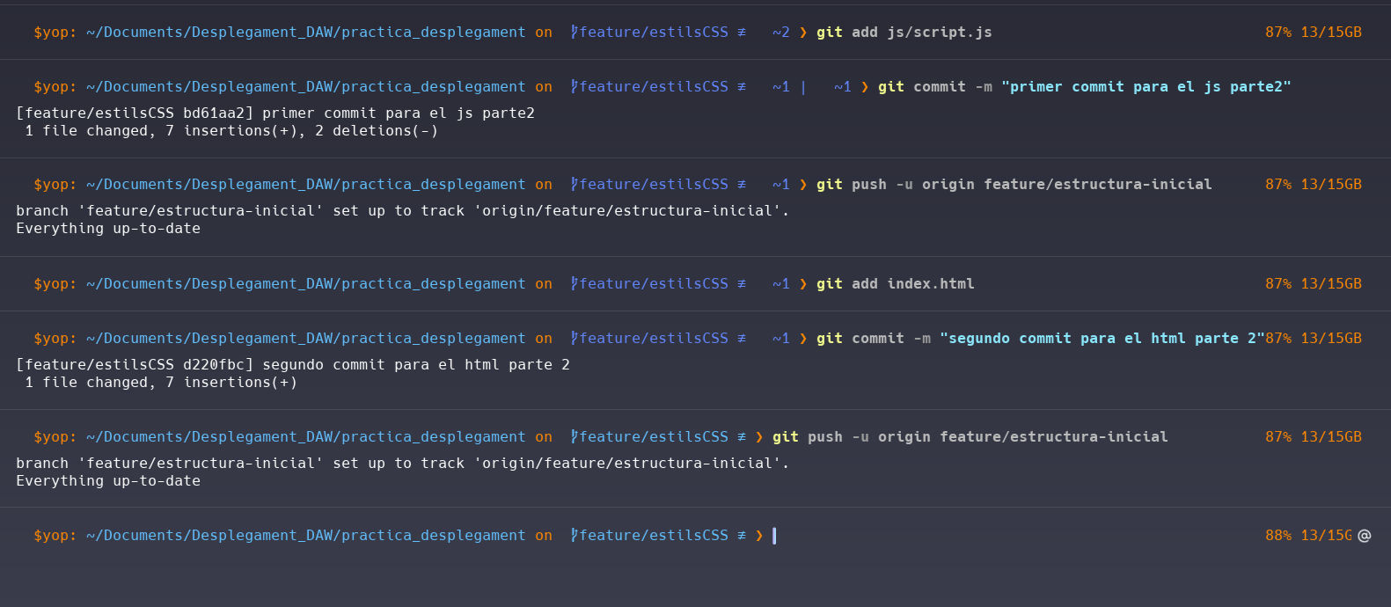This screenshot has width=1391, height=607.
Task: Click the "segundo commit para el html parte 2" string
Action: (1102, 339)
